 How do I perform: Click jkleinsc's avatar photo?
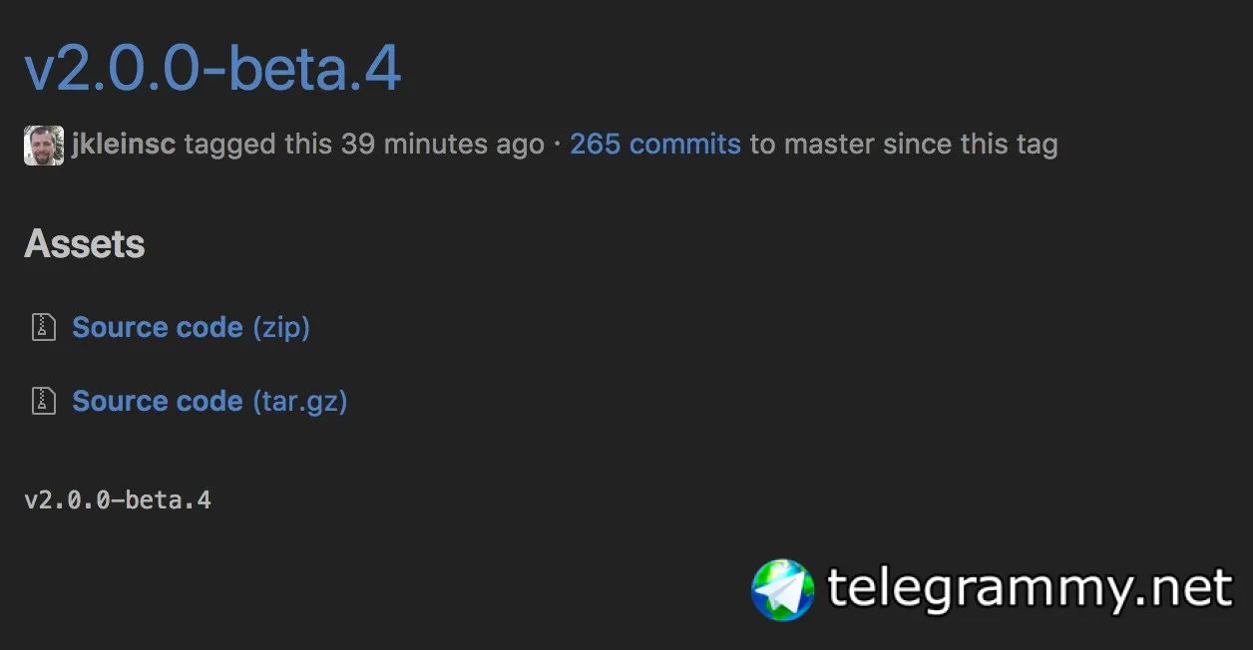click(x=44, y=146)
